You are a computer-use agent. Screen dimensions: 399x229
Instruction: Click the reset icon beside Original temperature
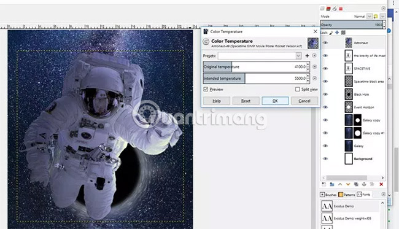[314, 67]
